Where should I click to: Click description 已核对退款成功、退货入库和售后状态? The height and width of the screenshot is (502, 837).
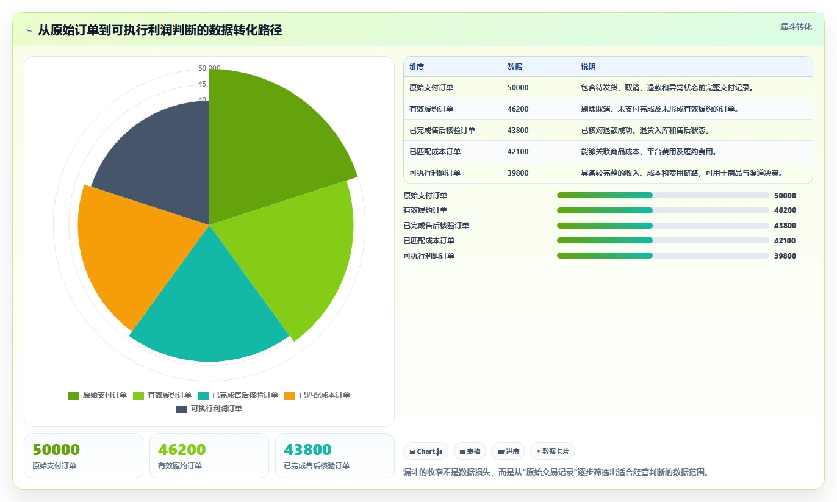(x=645, y=131)
